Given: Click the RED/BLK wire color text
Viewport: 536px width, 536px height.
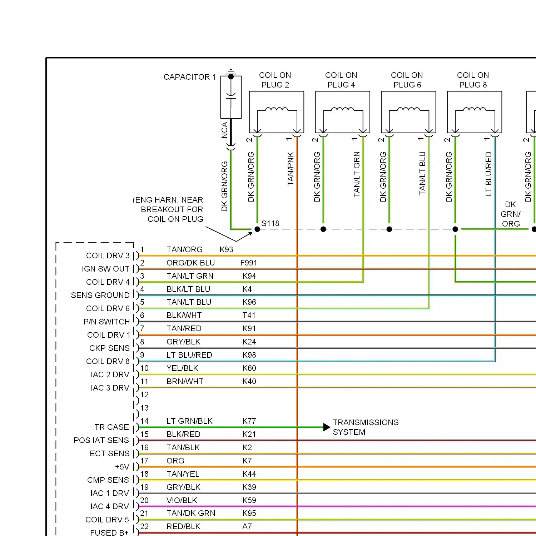Looking at the screenshot, I should (x=183, y=526).
